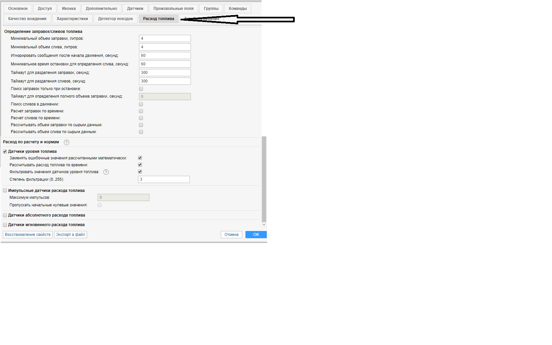The height and width of the screenshot is (345, 552).
Task: Click Экспорт в файл button
Action: 70,235
